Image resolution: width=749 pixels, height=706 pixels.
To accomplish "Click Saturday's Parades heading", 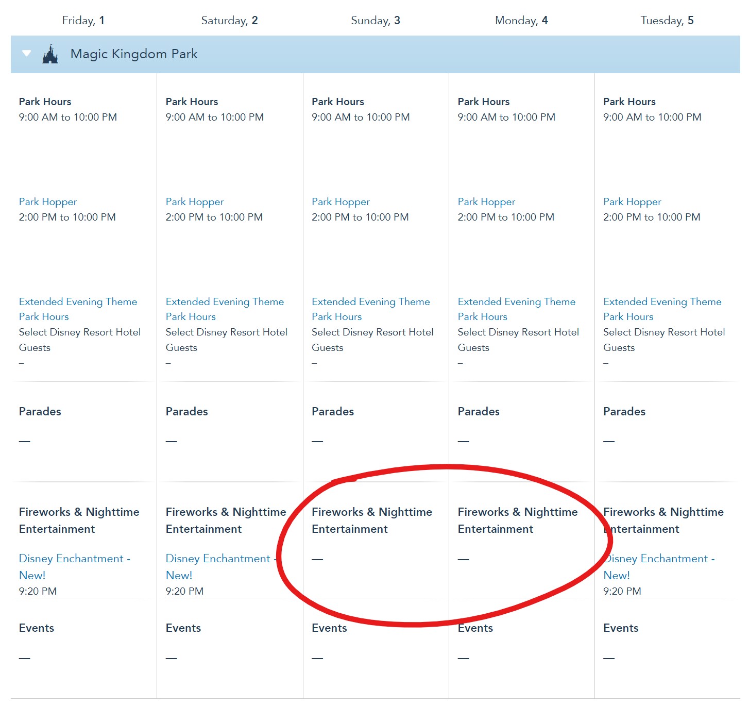I will [x=187, y=411].
